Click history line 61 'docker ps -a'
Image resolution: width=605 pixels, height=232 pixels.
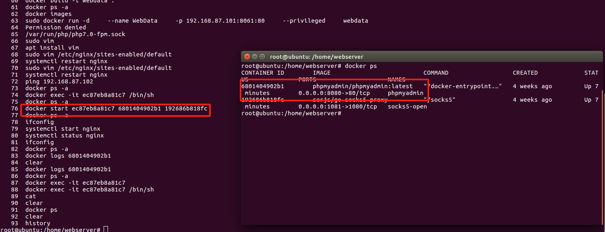pos(46,7)
